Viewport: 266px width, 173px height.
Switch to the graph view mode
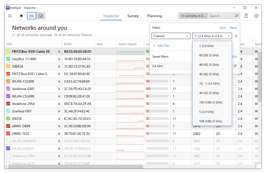pyautogui.click(x=41, y=16)
